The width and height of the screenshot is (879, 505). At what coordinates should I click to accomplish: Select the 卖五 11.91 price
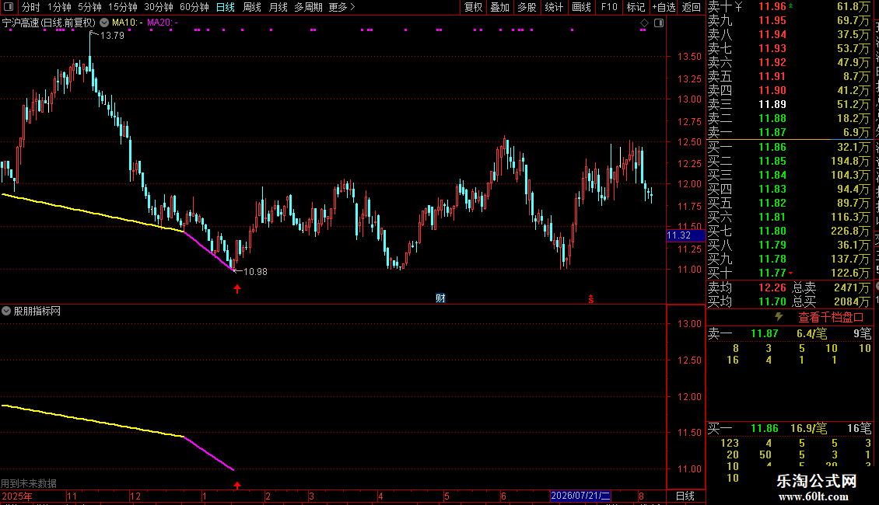(772, 76)
